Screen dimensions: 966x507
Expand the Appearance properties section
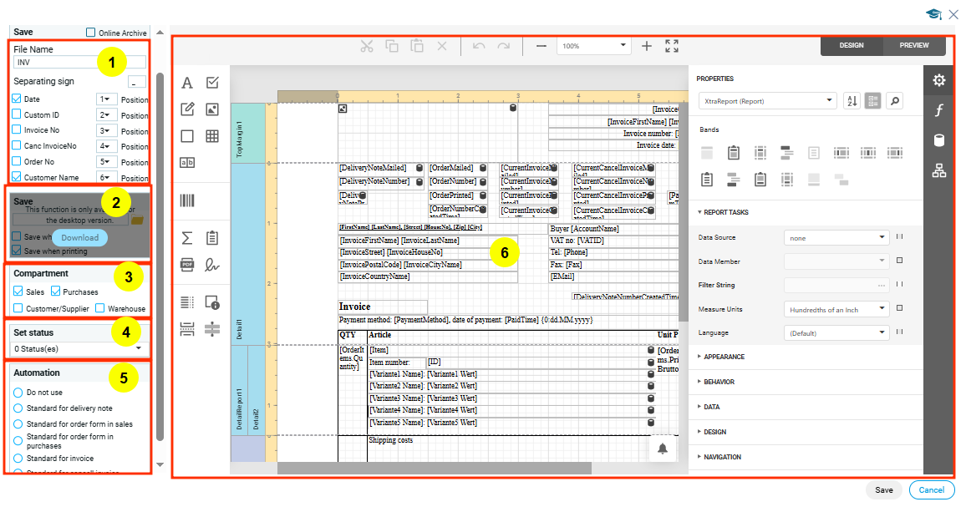tap(724, 357)
